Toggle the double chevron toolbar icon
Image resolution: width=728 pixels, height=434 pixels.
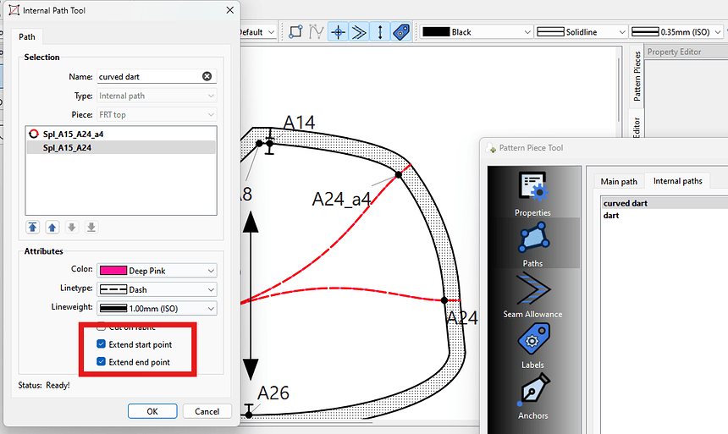[359, 31]
